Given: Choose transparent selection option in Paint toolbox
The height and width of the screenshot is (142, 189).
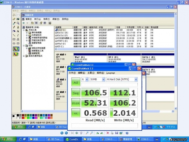Looking at the screenshot, I should [16, 54].
